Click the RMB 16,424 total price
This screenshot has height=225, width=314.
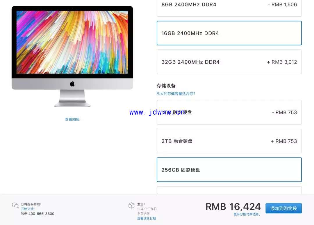(233, 207)
